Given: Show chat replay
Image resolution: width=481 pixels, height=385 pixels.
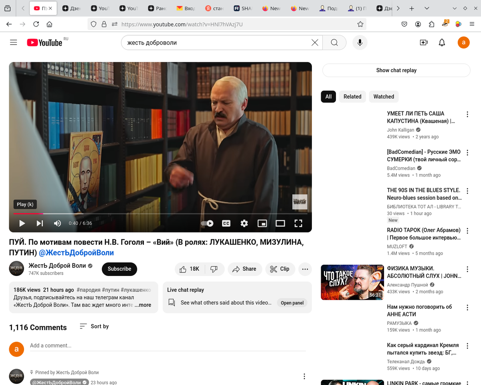Looking at the screenshot, I should [396, 70].
